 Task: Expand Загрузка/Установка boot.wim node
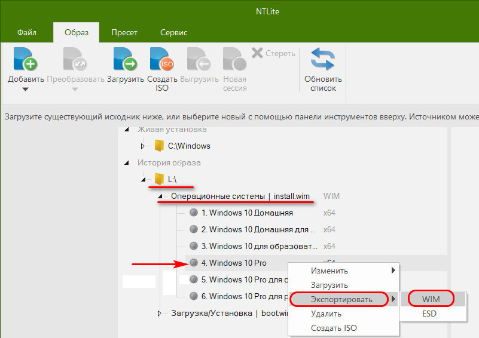[159, 312]
